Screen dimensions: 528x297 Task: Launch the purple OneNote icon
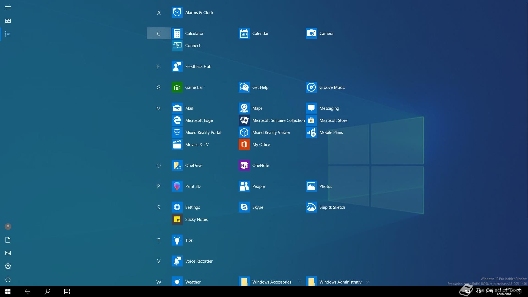244,165
